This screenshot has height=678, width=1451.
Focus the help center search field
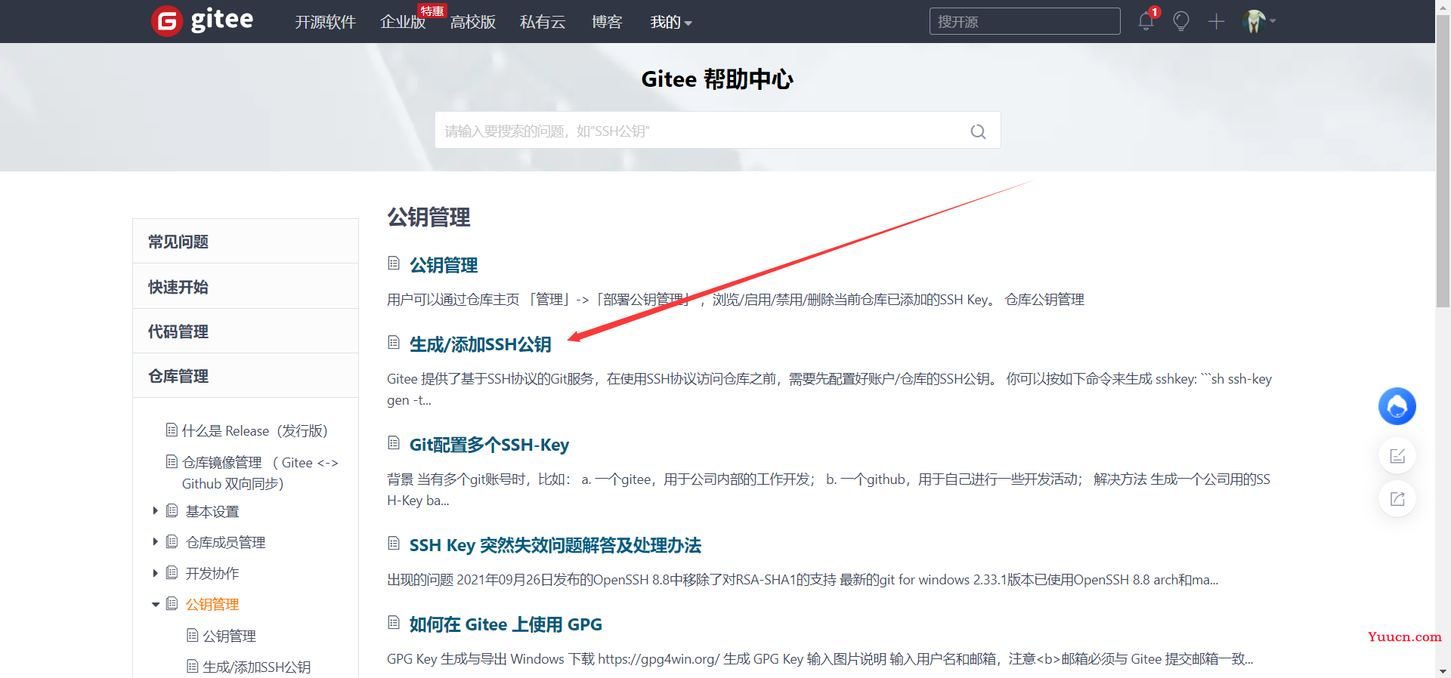point(718,130)
